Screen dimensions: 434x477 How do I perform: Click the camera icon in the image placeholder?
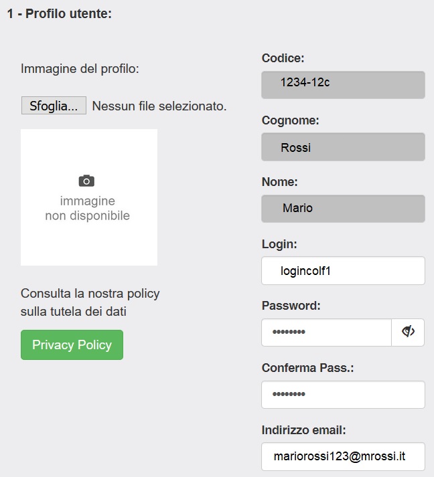[x=86, y=181]
